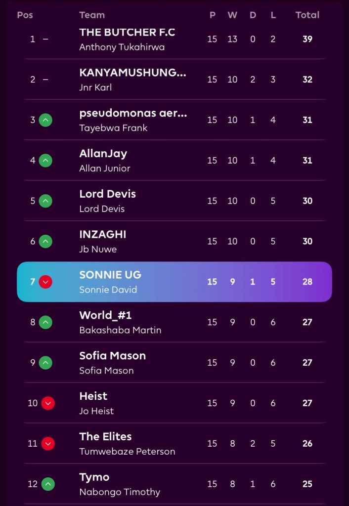Click green up arrow beside World_#1
The height and width of the screenshot is (506, 349).
[45, 322]
